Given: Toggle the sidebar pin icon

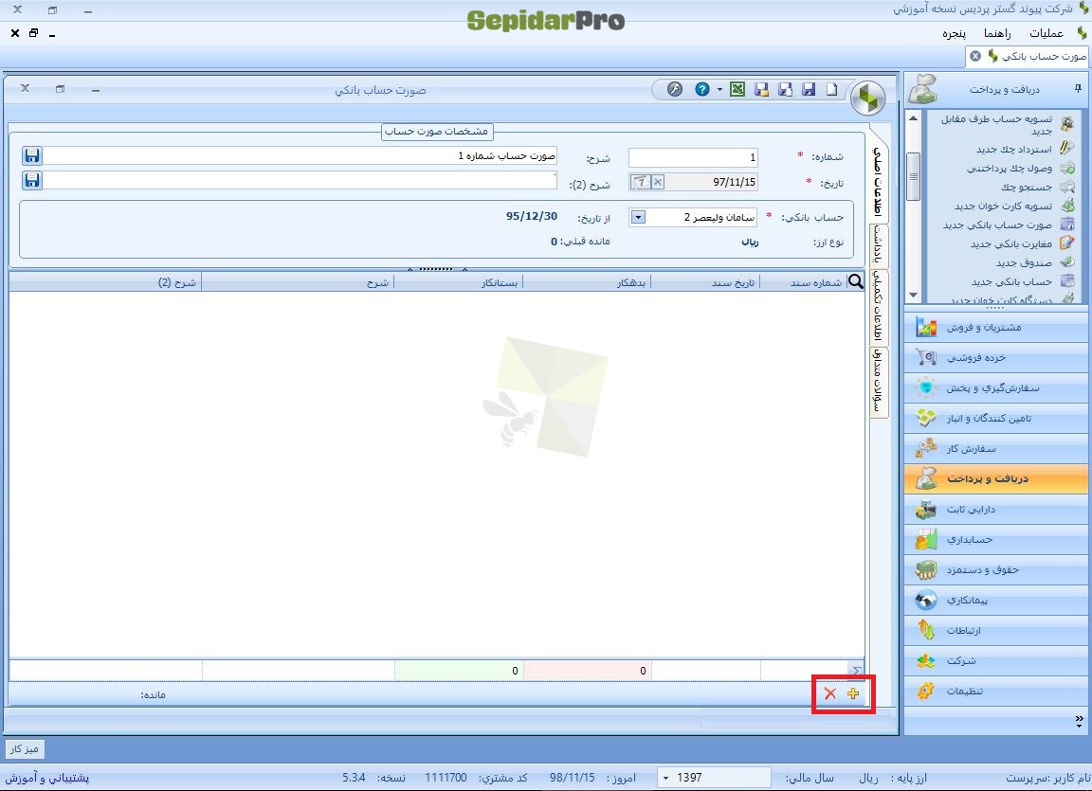Looking at the screenshot, I should click(1078, 88).
